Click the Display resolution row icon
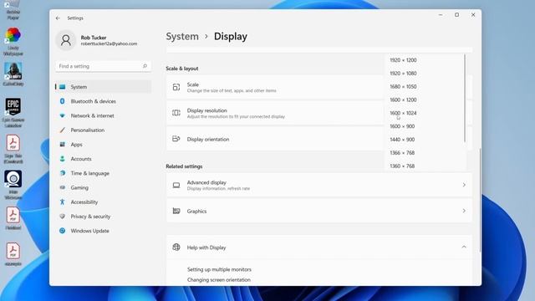 click(176, 113)
